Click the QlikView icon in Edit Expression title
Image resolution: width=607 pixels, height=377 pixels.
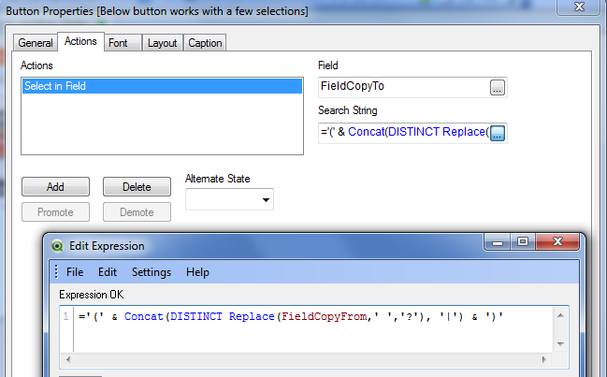click(x=58, y=246)
